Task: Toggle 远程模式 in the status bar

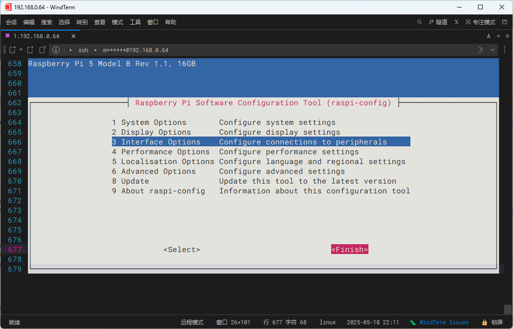Action: point(192,322)
